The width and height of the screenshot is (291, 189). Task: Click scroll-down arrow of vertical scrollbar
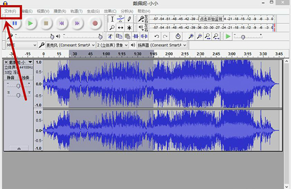tap(287, 187)
